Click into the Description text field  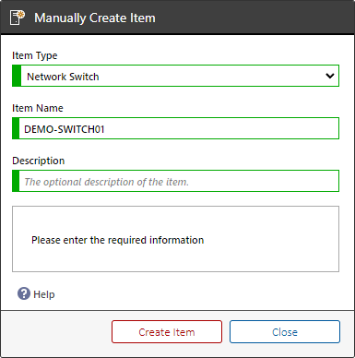(175, 181)
